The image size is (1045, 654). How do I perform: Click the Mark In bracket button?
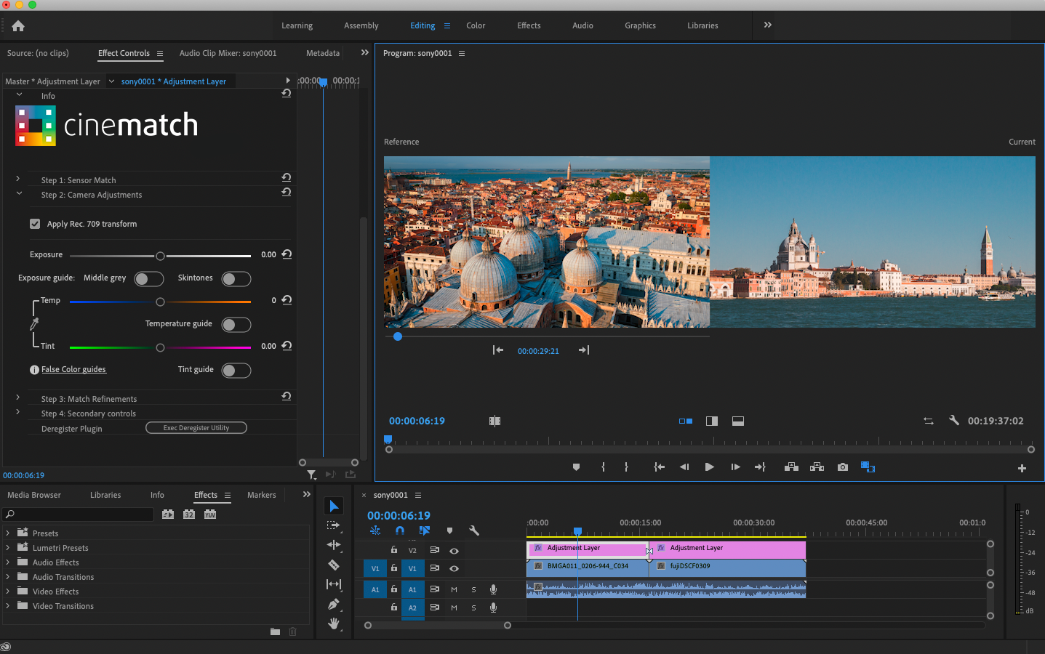[x=603, y=467]
